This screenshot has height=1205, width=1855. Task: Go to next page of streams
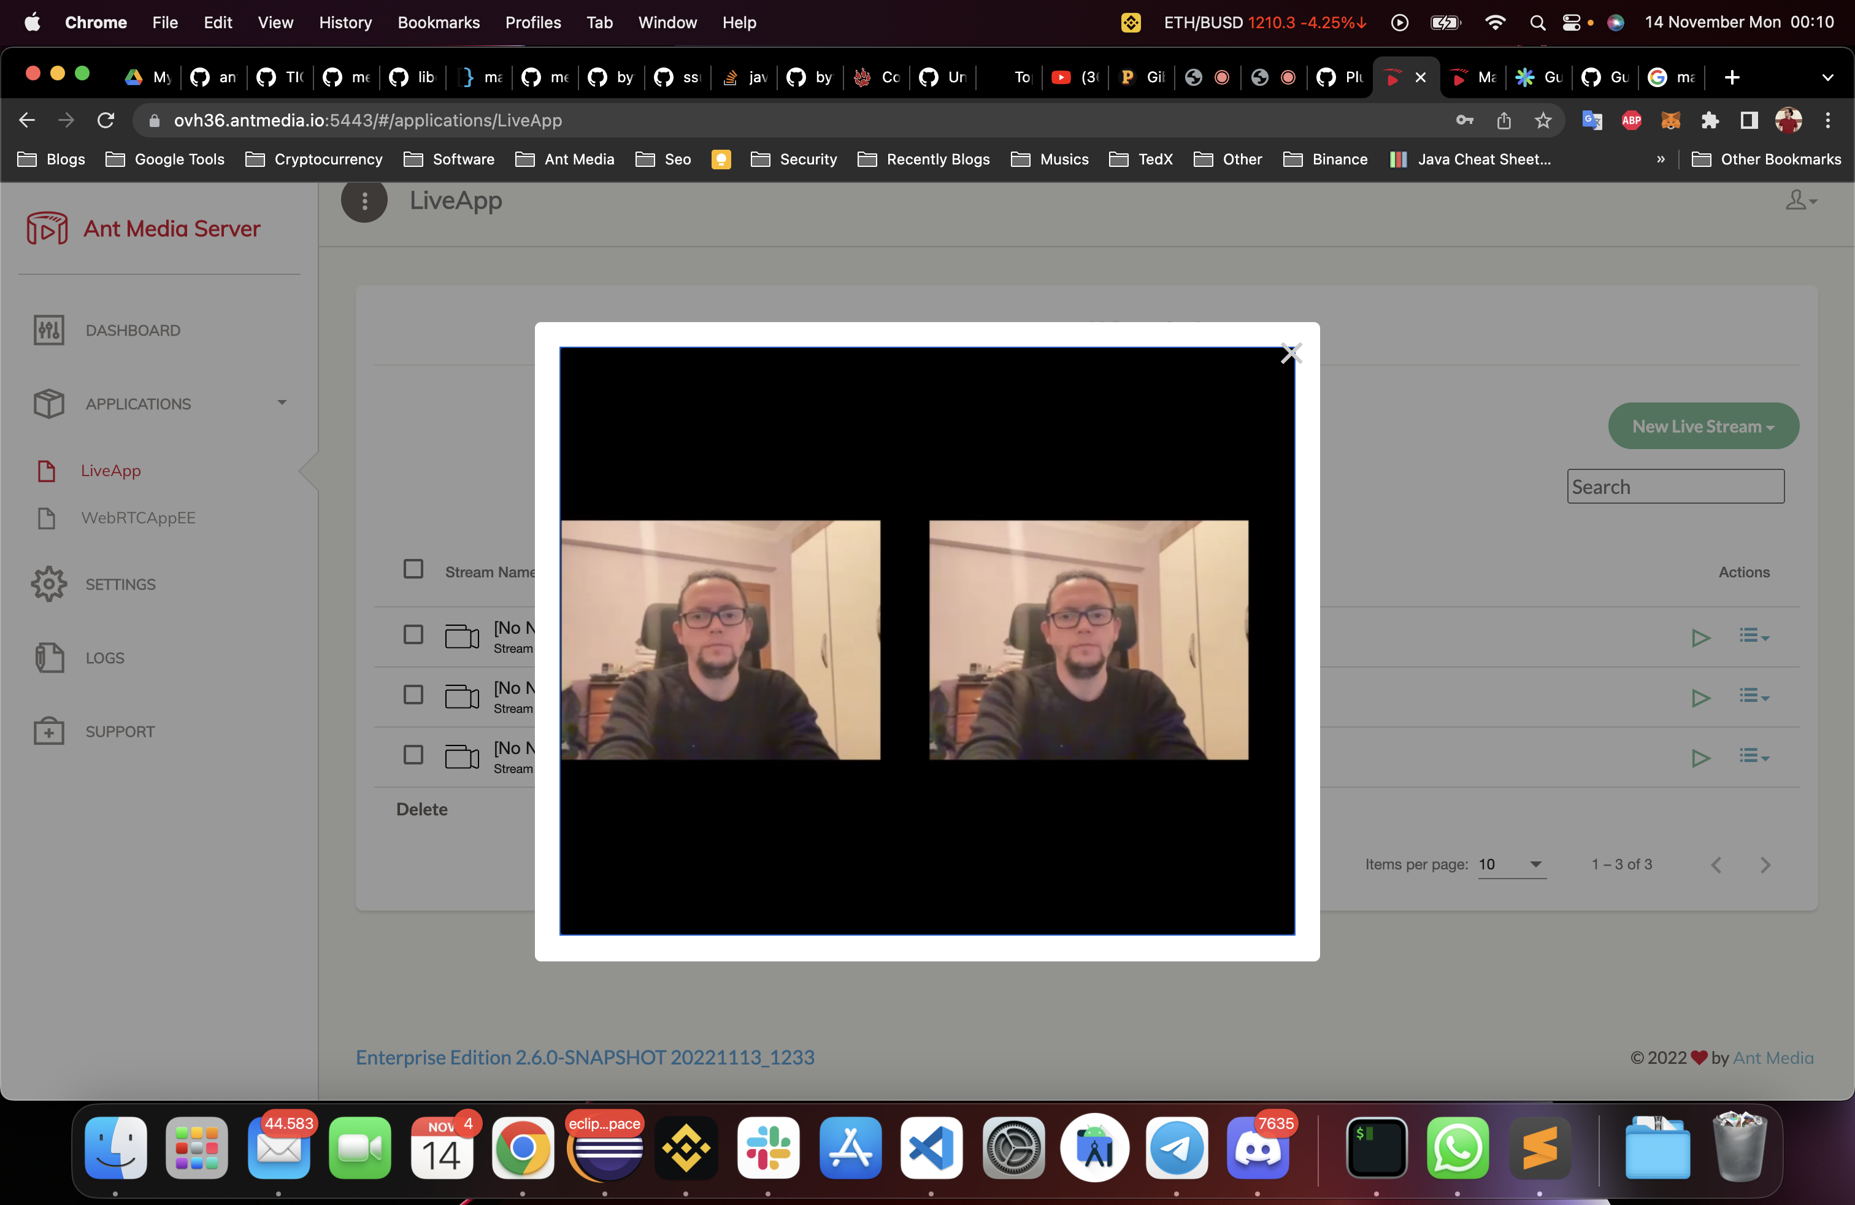[x=1765, y=865]
